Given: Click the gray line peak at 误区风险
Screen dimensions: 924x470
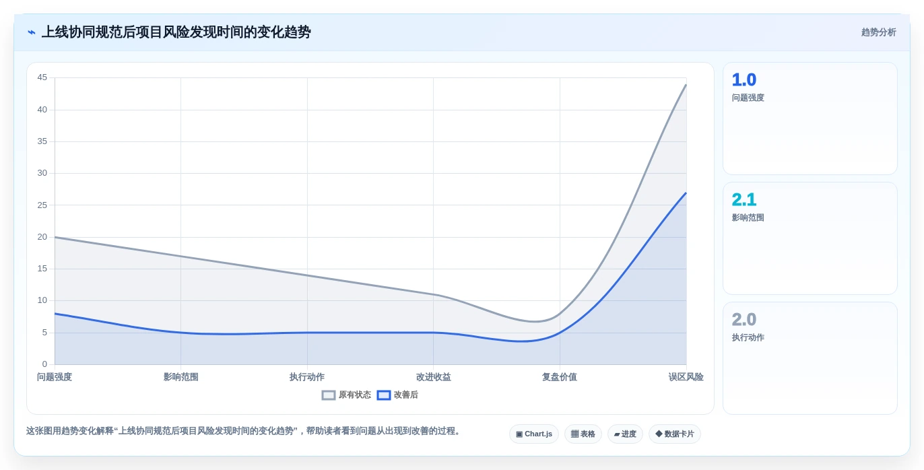Looking at the screenshot, I should pyautogui.click(x=686, y=84).
